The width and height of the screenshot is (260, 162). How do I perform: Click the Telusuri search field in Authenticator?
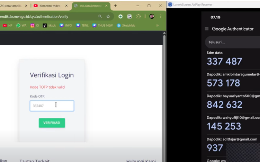tap(232, 42)
